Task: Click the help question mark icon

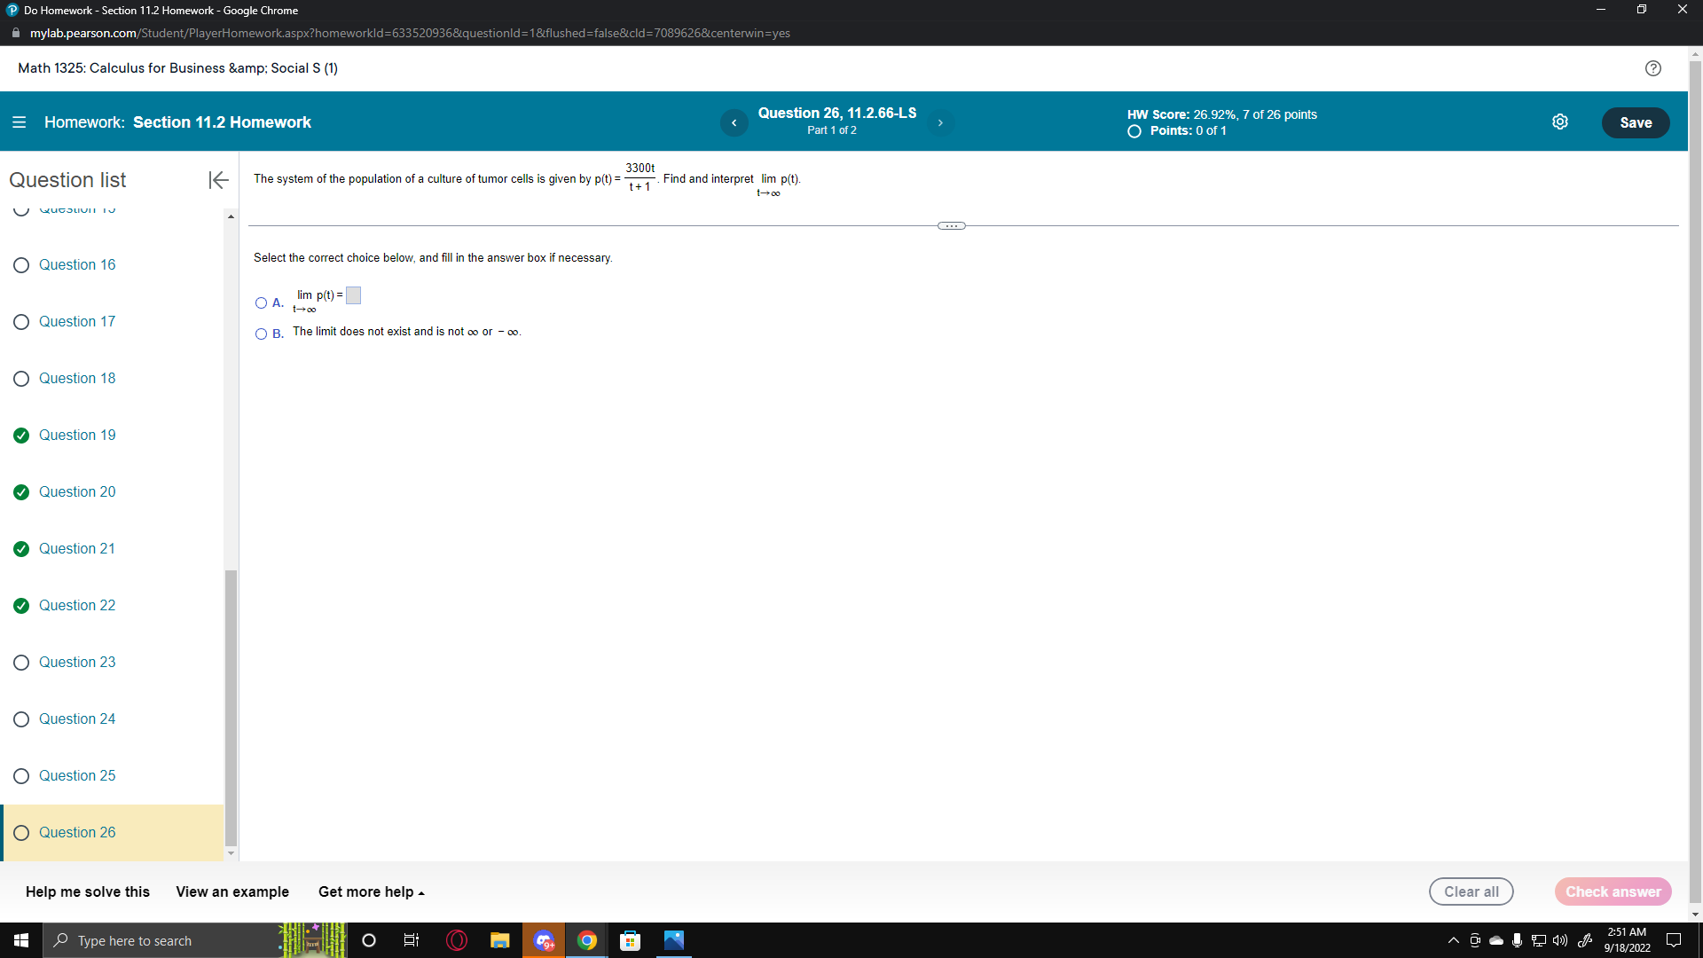Action: pos(1652,68)
